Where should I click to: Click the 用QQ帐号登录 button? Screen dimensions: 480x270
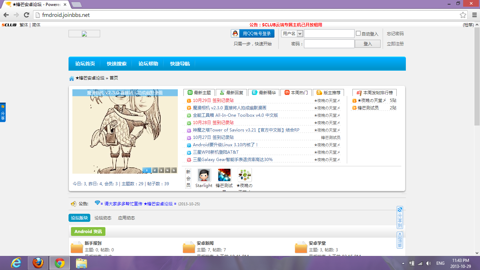tap(253, 33)
